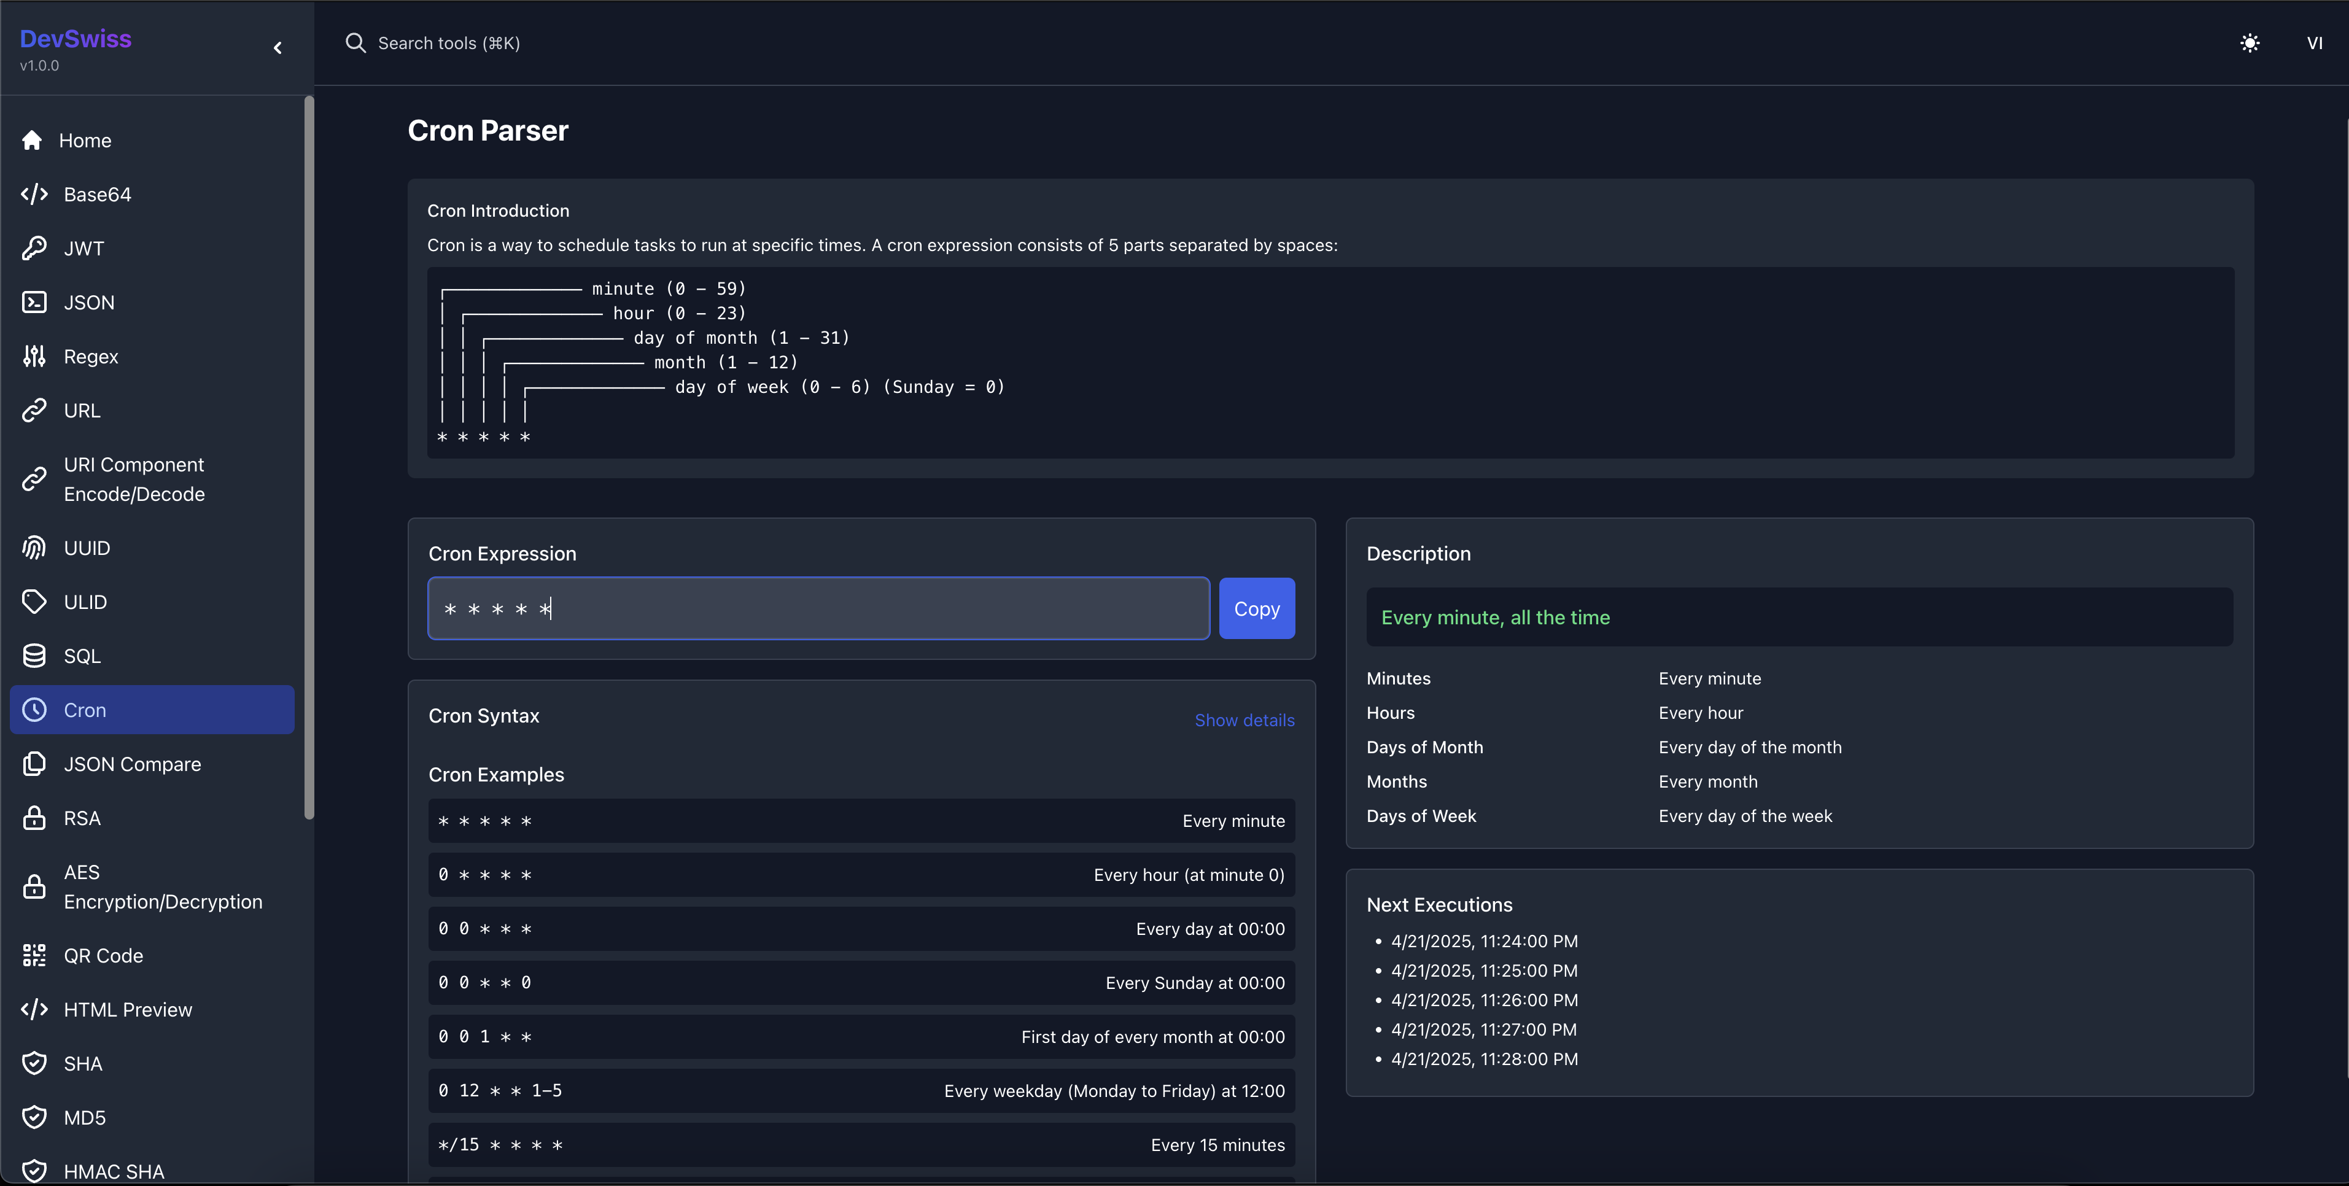Screen dimensions: 2349x1186
Task: Click the Copy button
Action: tap(1257, 608)
